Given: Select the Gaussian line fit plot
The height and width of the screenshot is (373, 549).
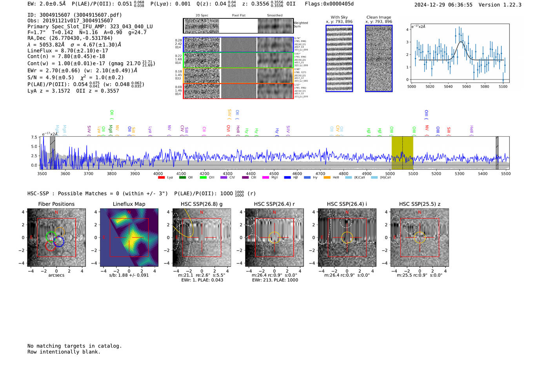Looking at the screenshot, I should (460, 53).
